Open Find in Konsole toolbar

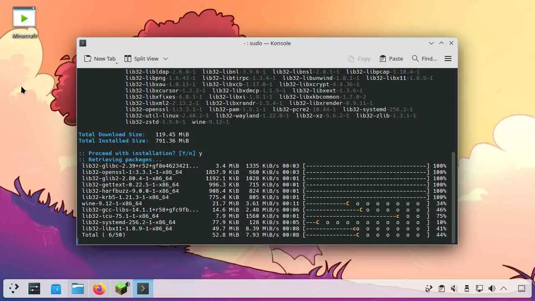pos(424,59)
